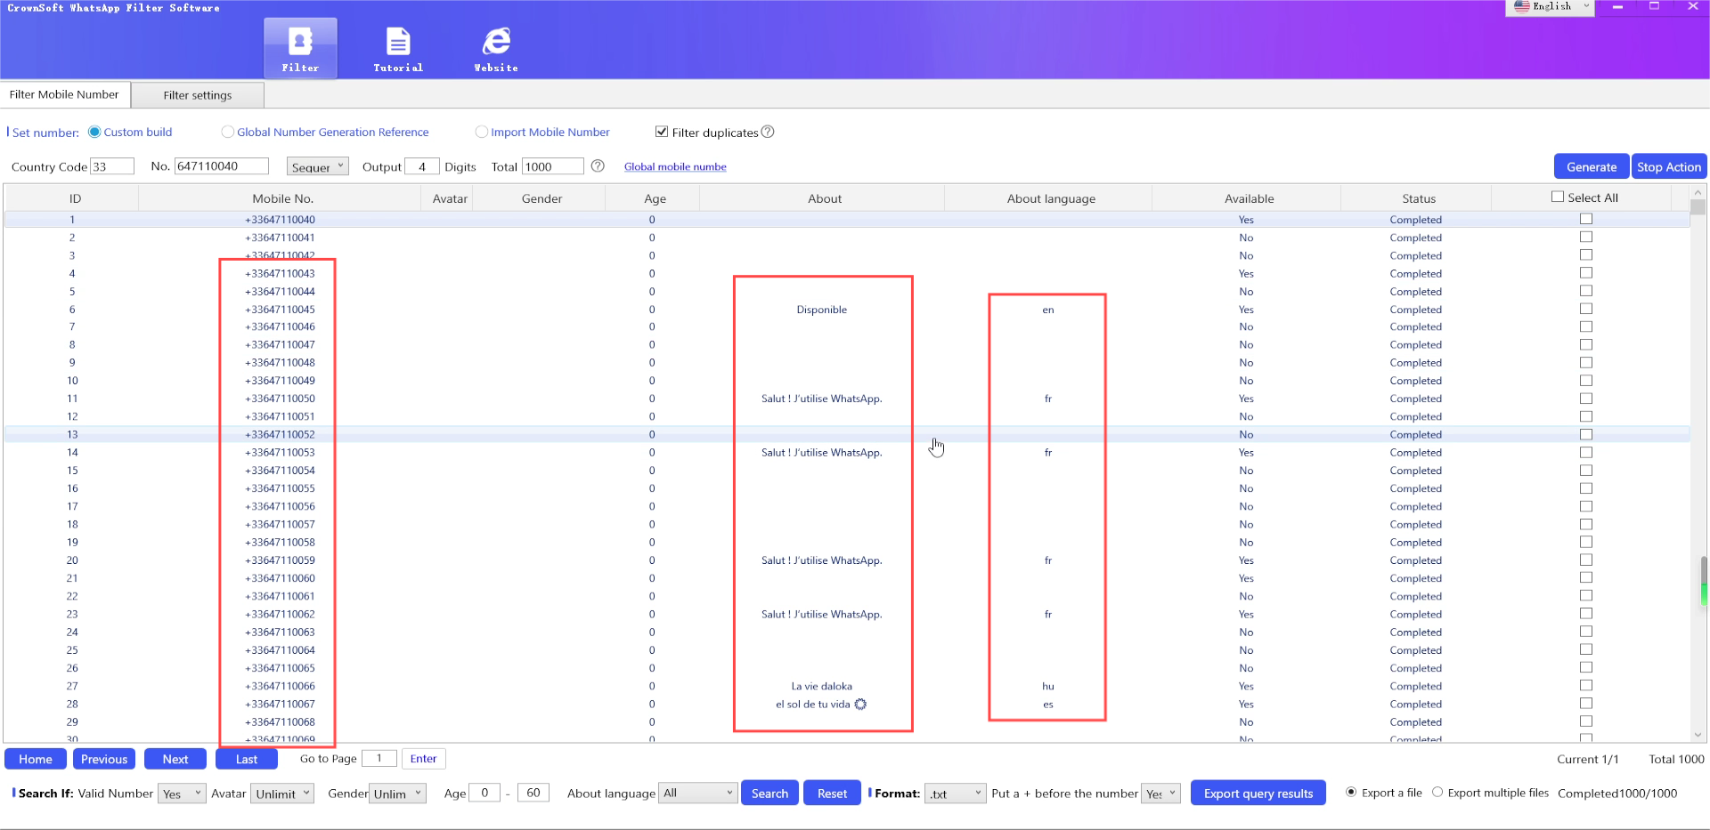Open the Sequer number order dropdown
Image resolution: width=1710 pixels, height=830 pixels.
317,166
